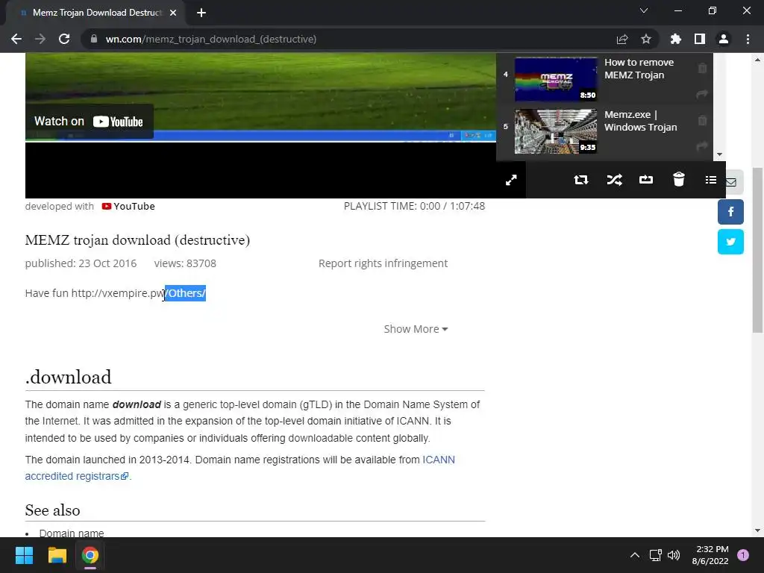Share page on Facebook

click(730, 212)
